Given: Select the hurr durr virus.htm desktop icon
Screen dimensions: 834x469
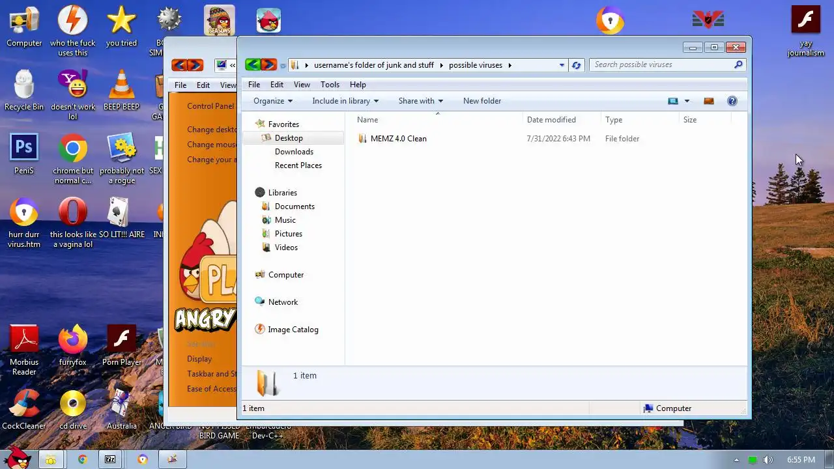Looking at the screenshot, I should click(24, 223).
